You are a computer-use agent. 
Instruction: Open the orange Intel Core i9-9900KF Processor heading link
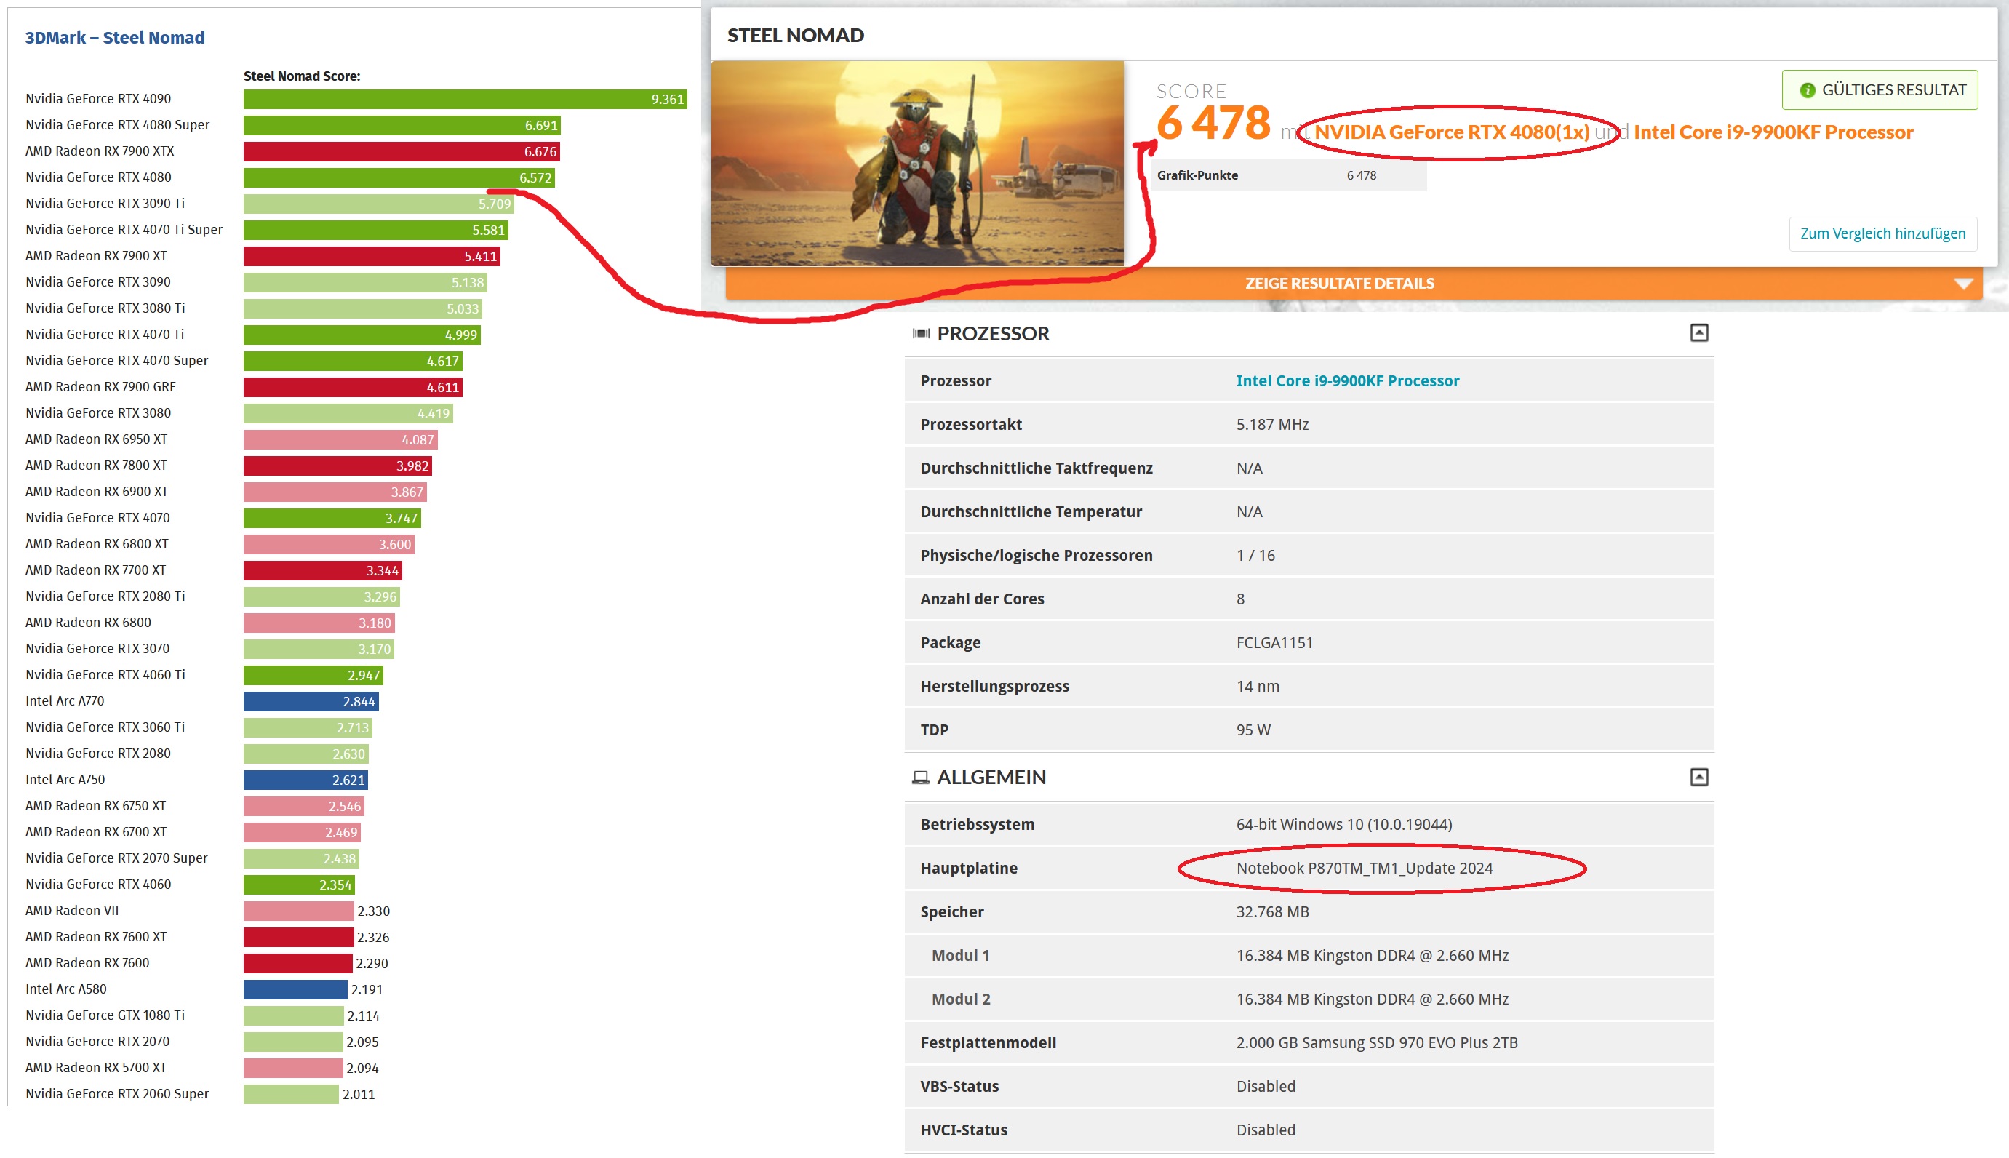pos(1773,132)
